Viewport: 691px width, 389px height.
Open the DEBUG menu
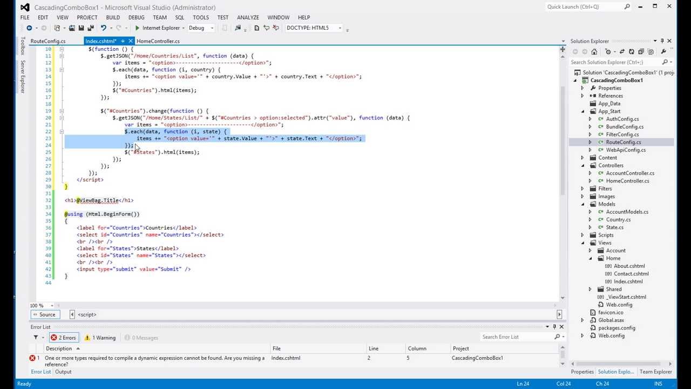coord(136,17)
